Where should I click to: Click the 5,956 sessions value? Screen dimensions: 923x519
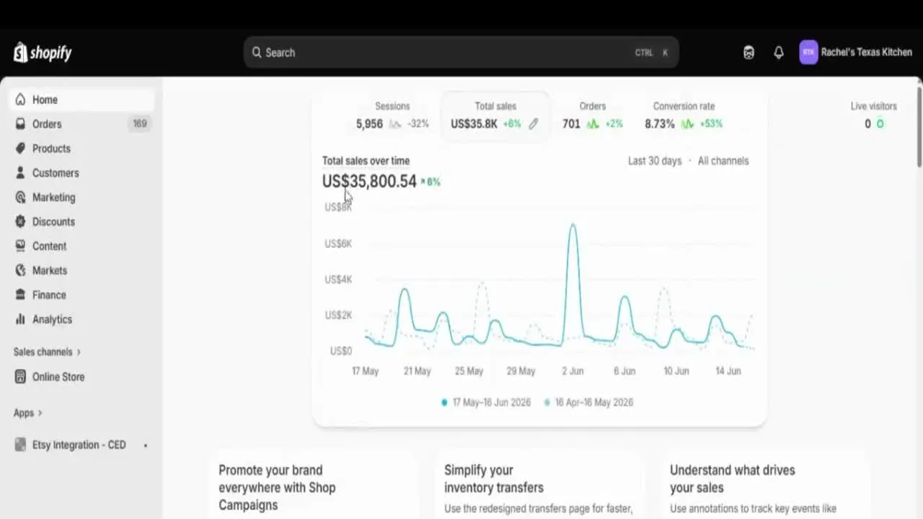coord(369,124)
